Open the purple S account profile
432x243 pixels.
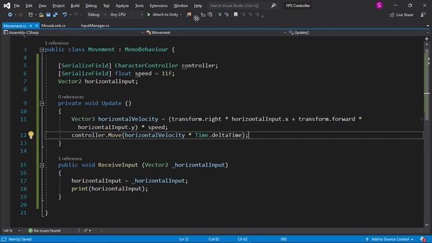coord(379,5)
